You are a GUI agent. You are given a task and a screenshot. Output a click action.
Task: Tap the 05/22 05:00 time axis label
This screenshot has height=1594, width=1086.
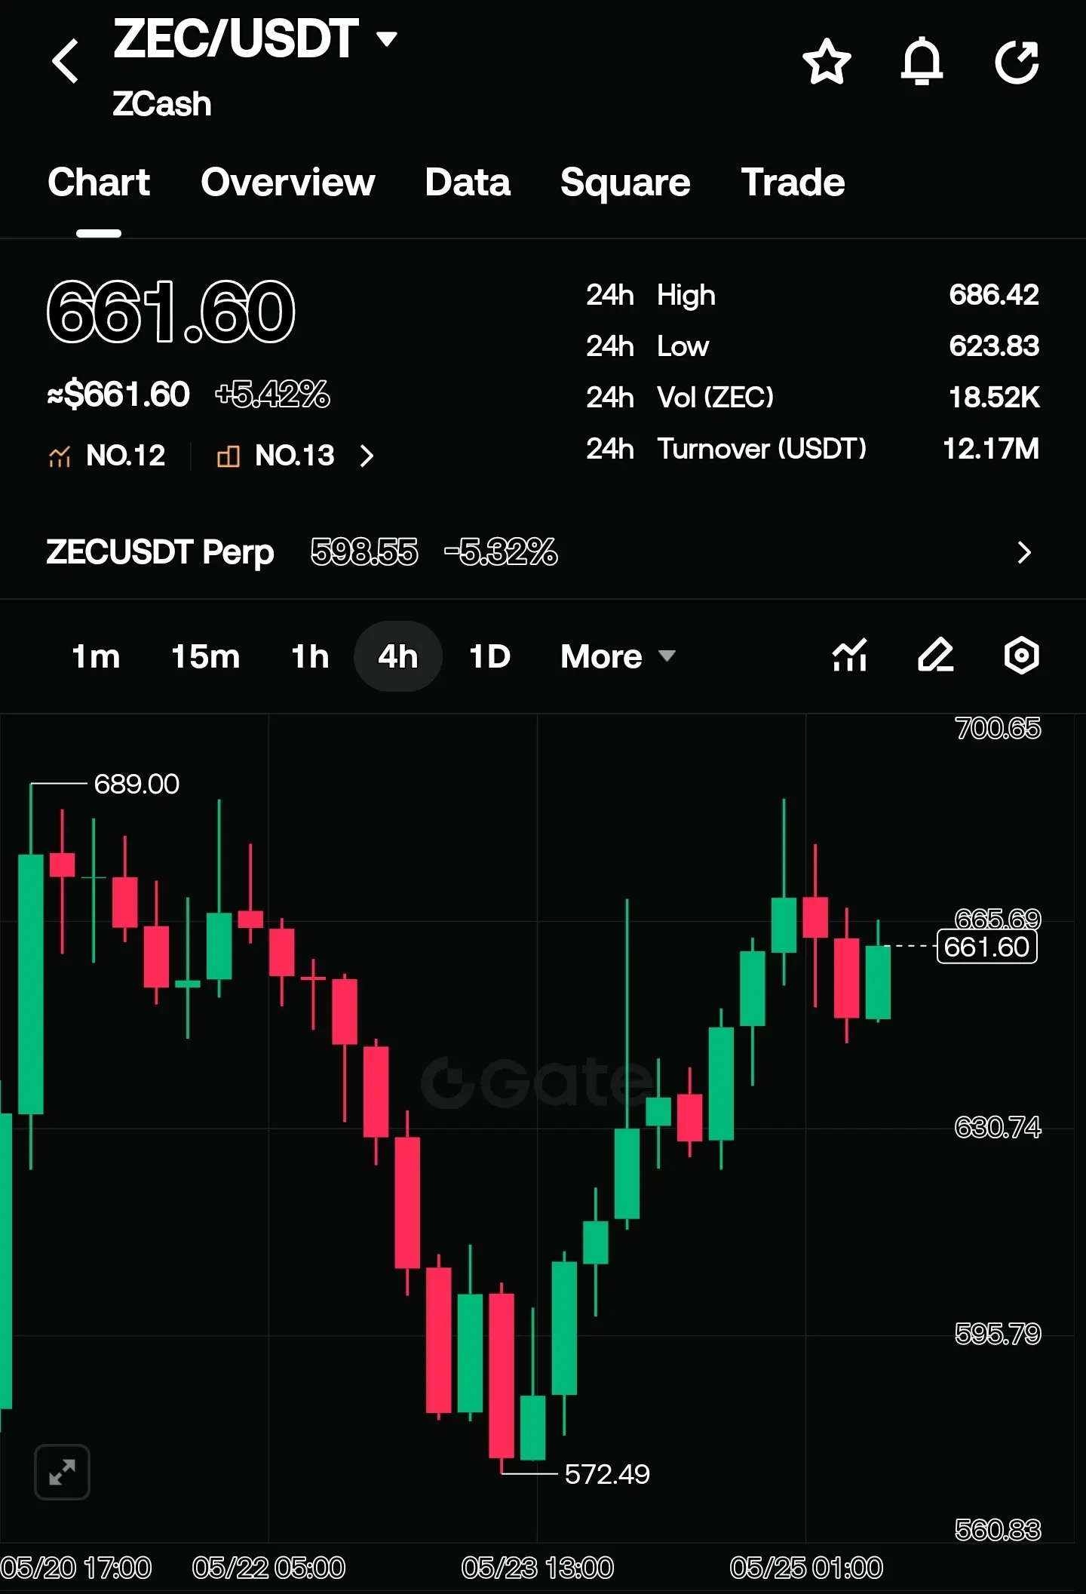(x=268, y=1568)
